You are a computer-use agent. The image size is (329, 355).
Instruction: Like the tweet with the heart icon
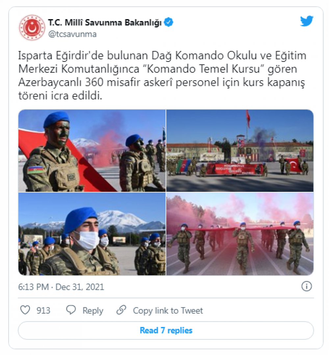pyautogui.click(x=25, y=310)
